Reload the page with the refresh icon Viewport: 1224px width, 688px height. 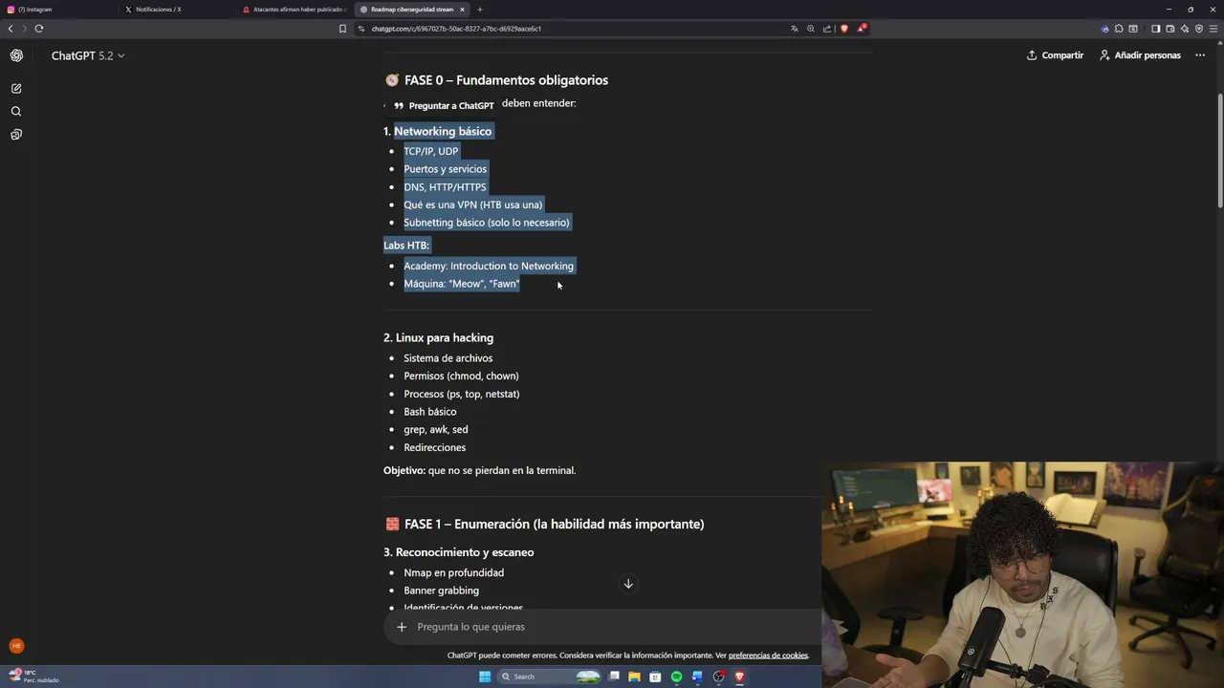tap(39, 29)
